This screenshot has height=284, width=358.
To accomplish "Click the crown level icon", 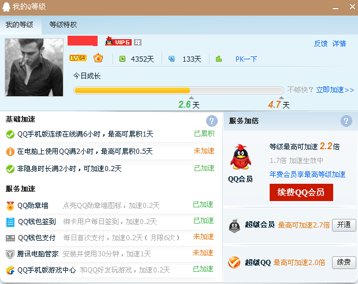I will pyautogui.click(x=98, y=58).
